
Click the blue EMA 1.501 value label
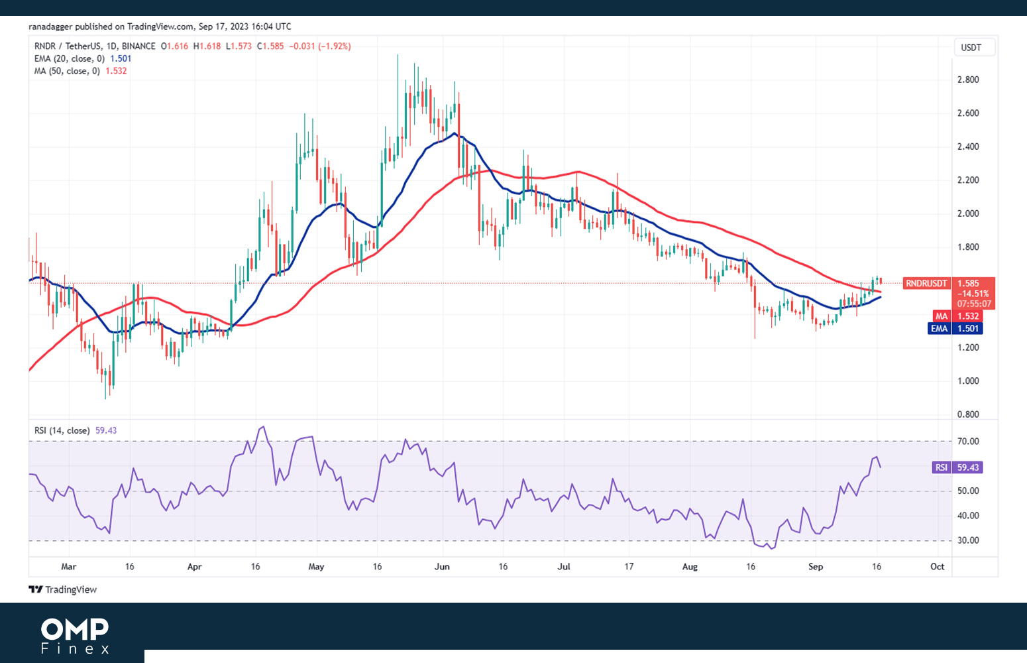pyautogui.click(x=955, y=328)
